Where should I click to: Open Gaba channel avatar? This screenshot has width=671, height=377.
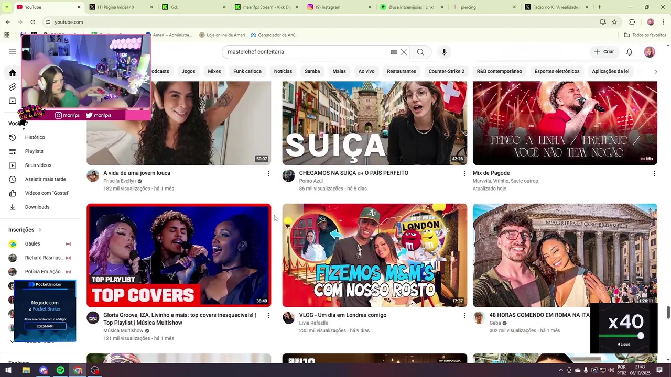click(x=479, y=318)
